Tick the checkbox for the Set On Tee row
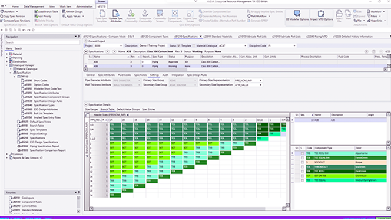 (302, 176)
